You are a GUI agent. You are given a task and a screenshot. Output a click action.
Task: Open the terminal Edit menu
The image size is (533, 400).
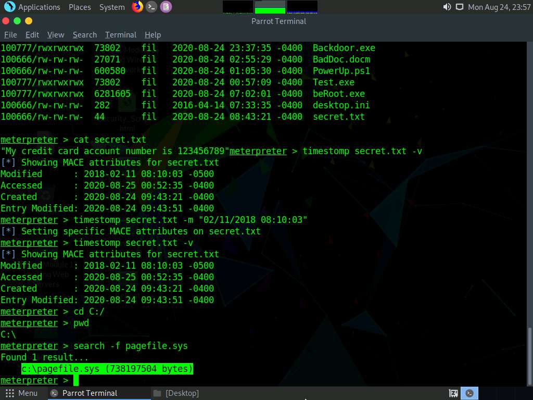[x=32, y=35]
